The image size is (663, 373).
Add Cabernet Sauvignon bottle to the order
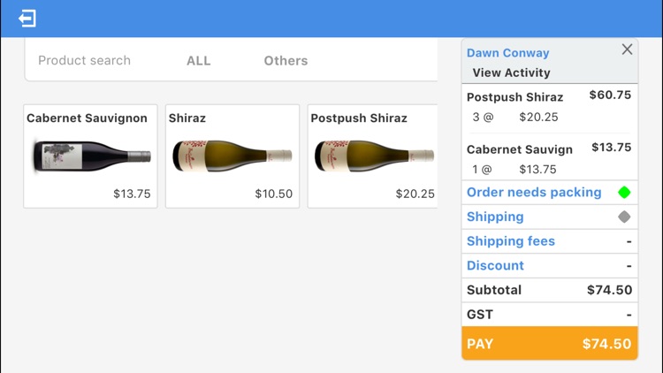[90, 156]
